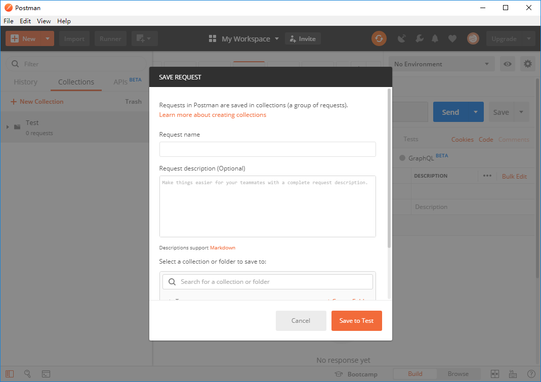Open the Trash link
Viewport: 541px width, 382px height.
coord(133,102)
